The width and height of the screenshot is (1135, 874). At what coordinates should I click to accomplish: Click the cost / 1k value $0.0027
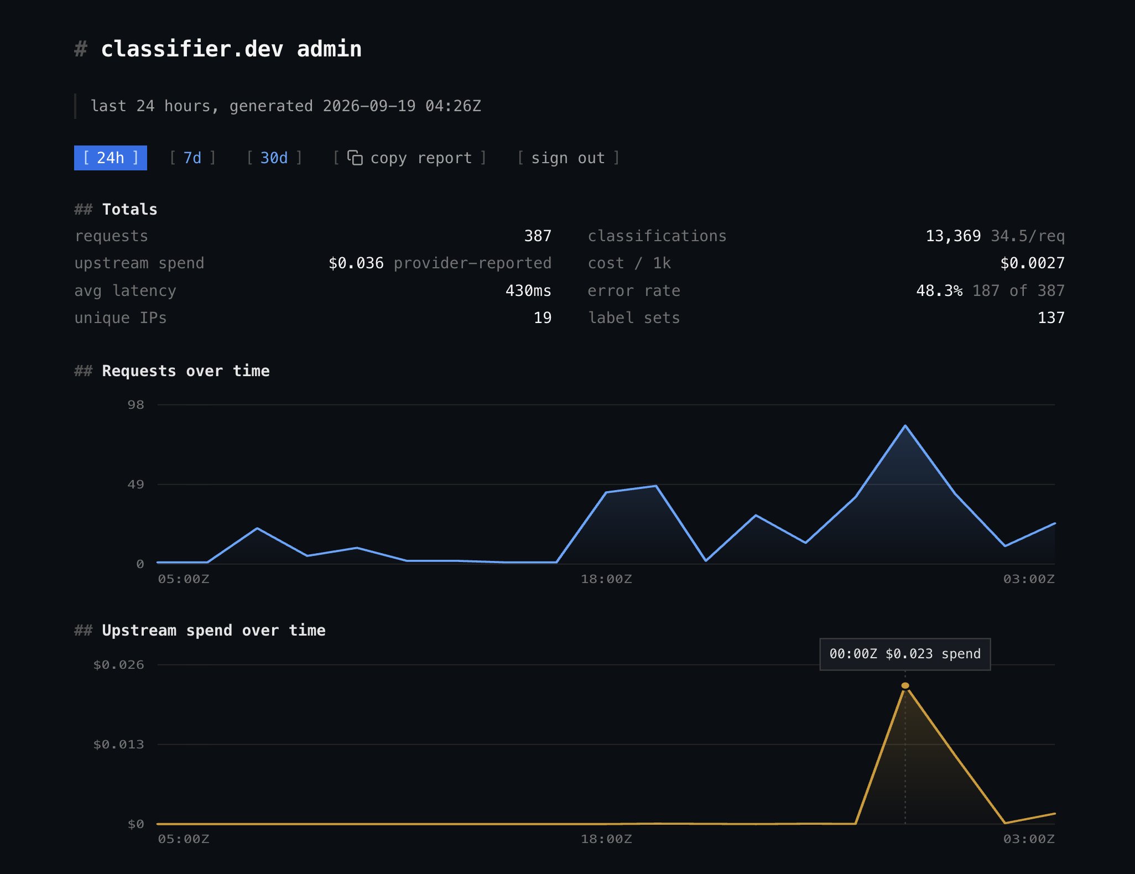(x=1032, y=263)
